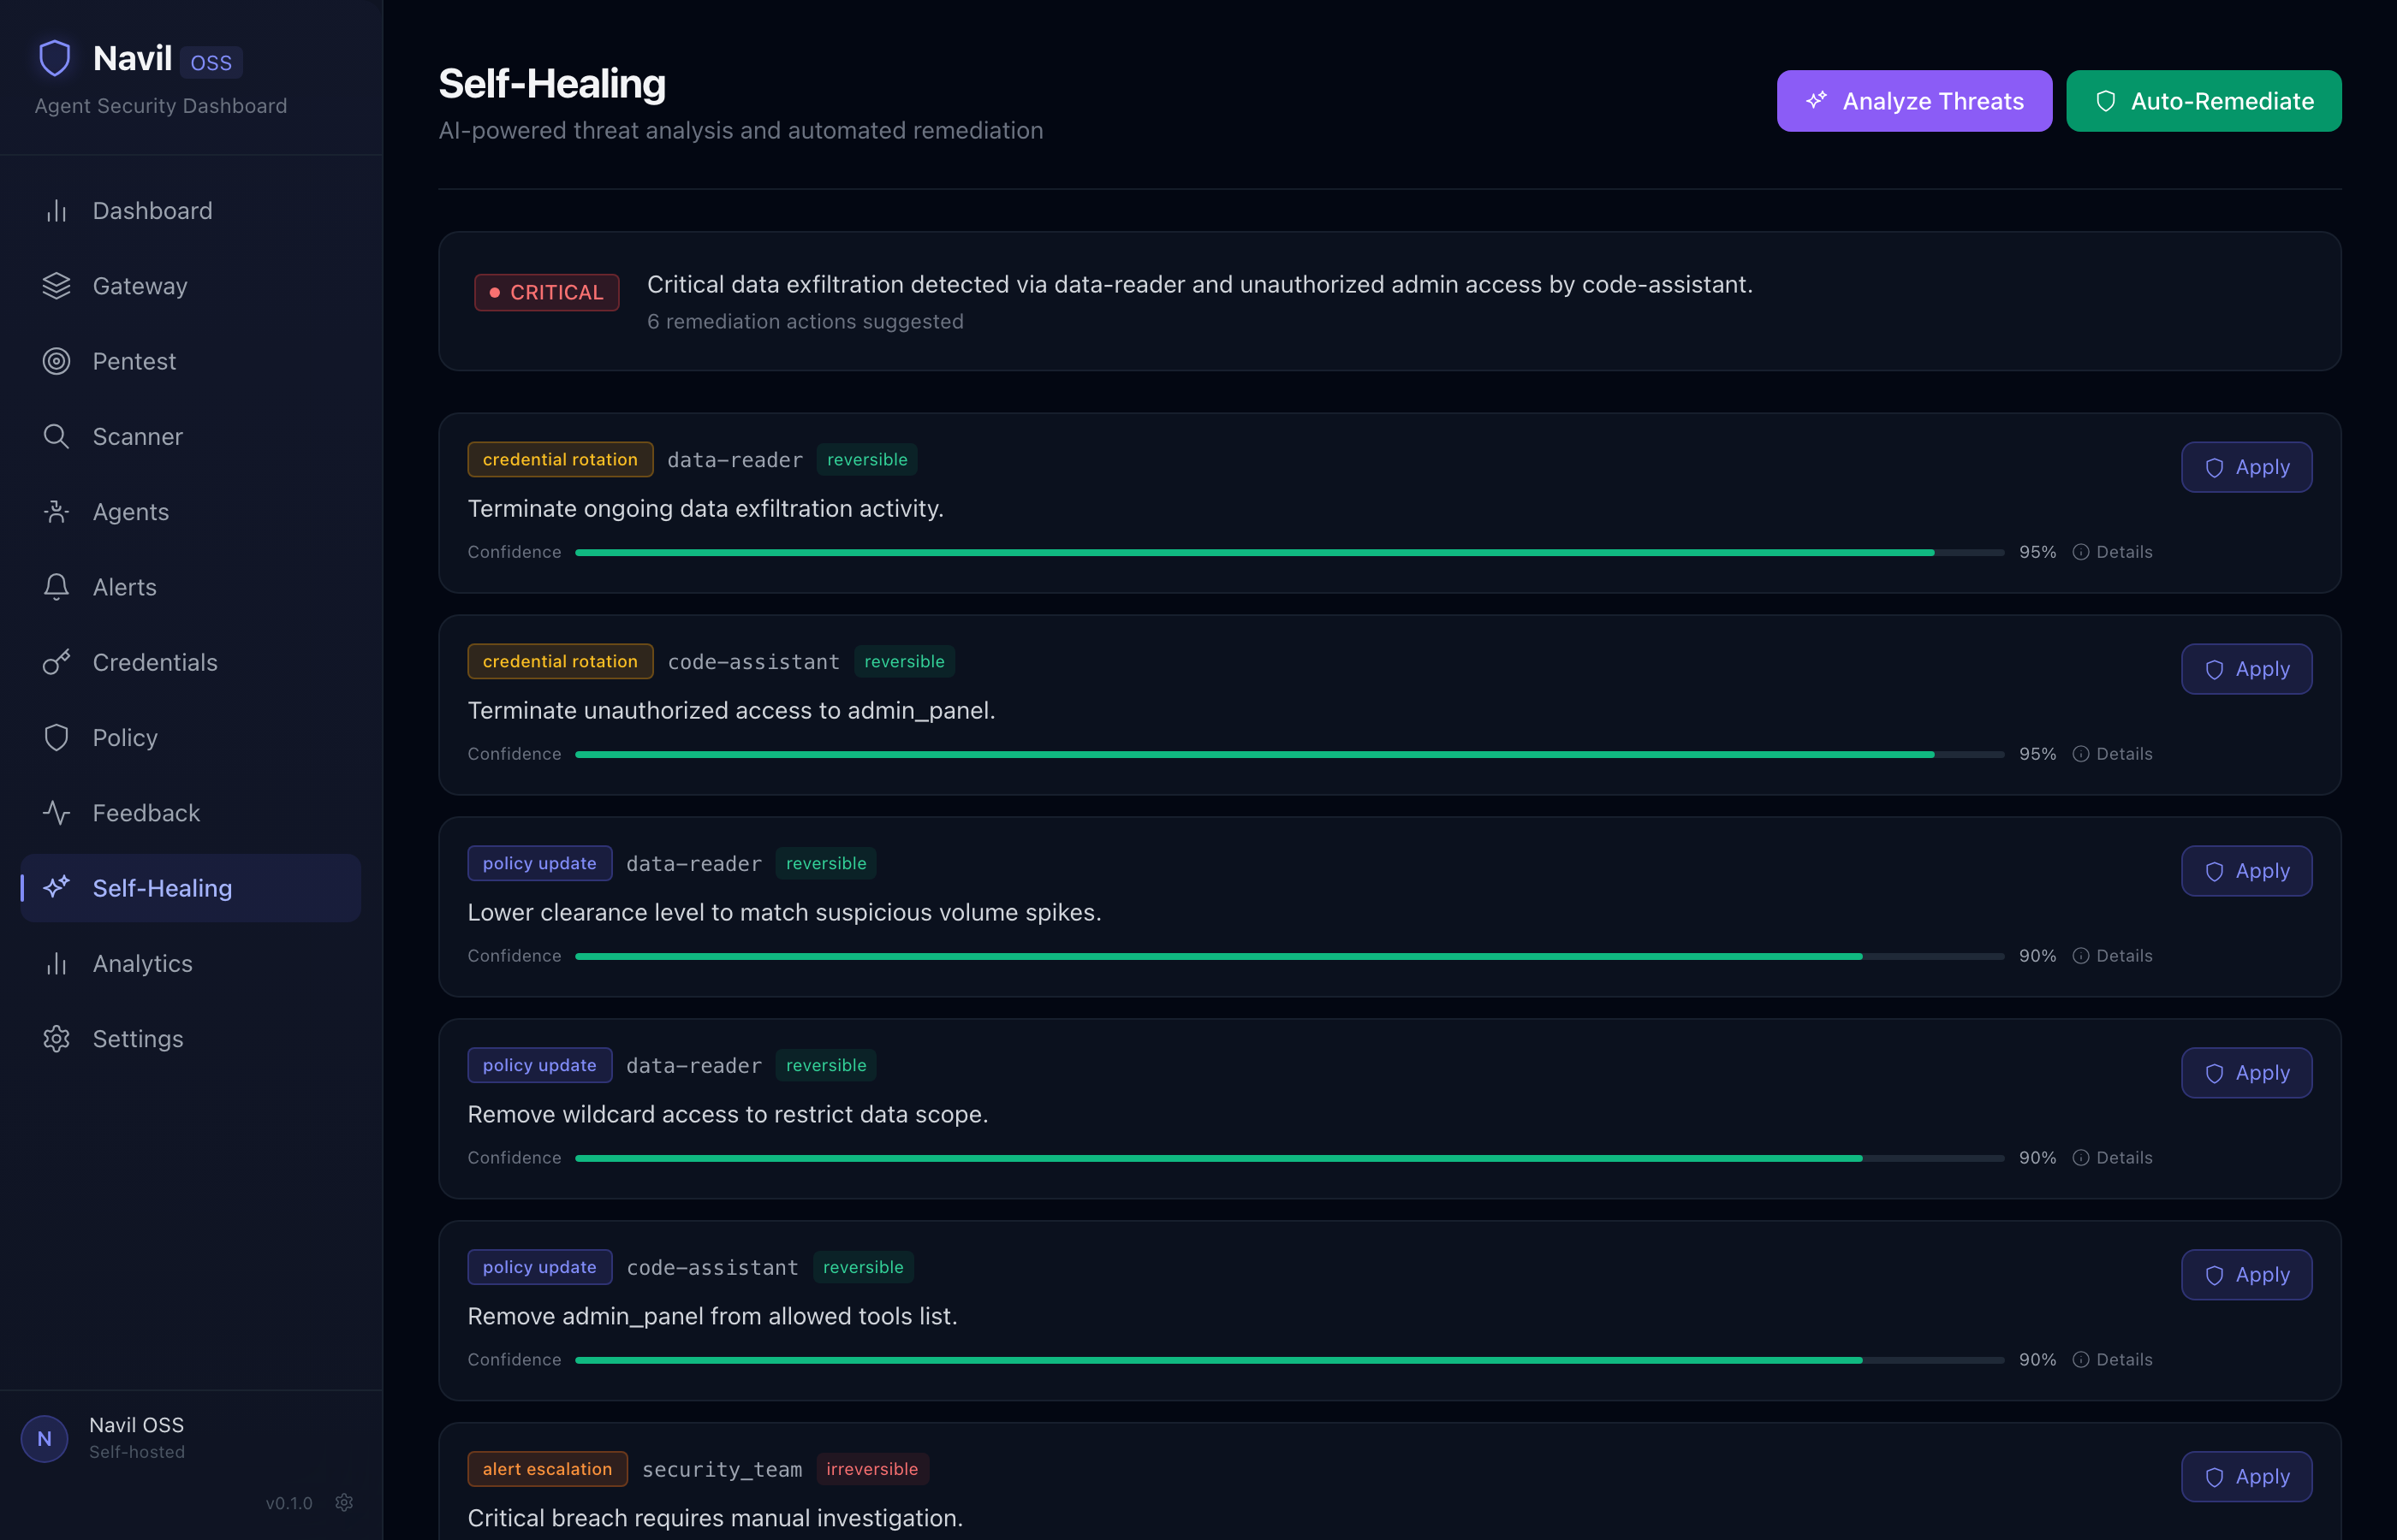Screen dimensions: 2397x1540
Task: Select the Self-Healing sparkles icon
Action: point(57,887)
